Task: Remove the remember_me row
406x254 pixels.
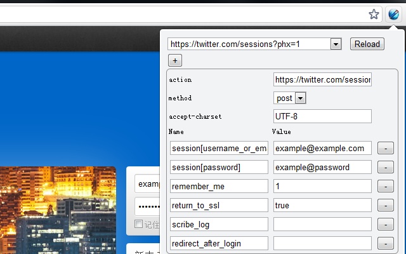Action: [386, 186]
